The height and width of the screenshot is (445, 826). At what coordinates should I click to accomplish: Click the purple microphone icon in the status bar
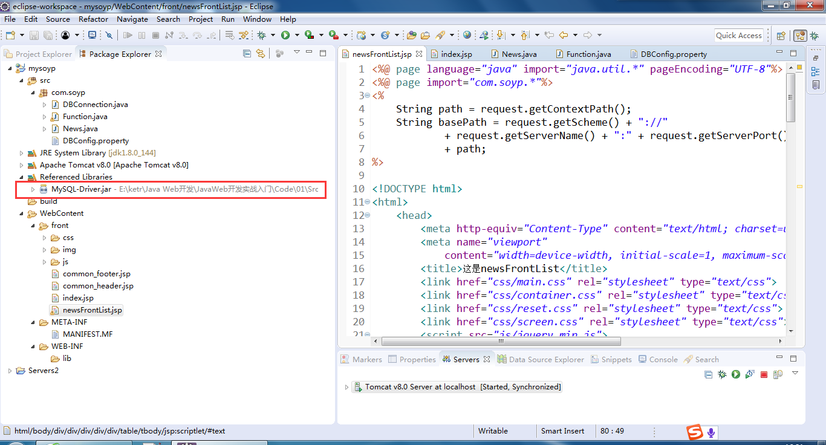712,432
